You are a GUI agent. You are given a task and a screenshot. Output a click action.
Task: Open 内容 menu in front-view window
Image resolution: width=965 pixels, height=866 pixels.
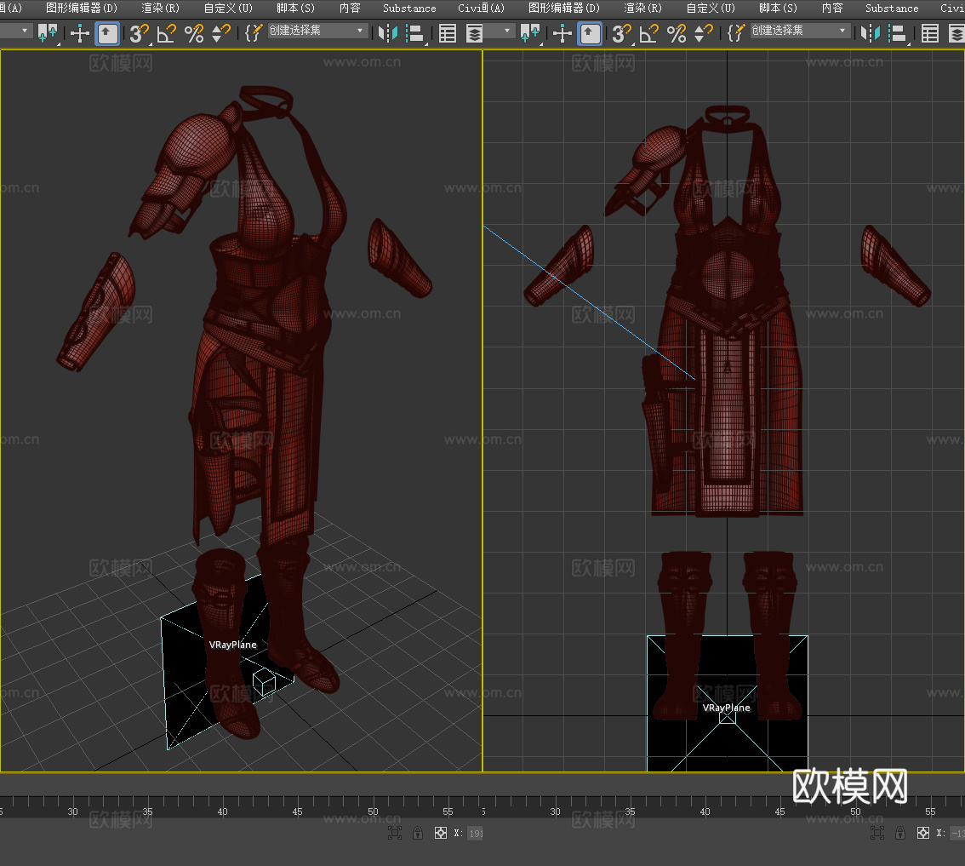832,8
